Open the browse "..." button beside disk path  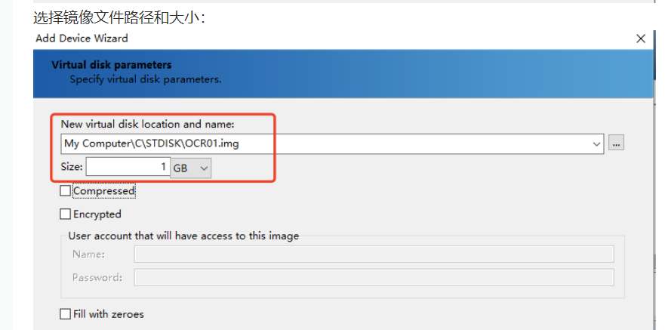click(616, 143)
